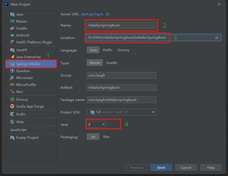The width and height of the screenshot is (228, 176).
Task: Click the Spring Initializr leaf icon
Action: (x=12, y=64)
